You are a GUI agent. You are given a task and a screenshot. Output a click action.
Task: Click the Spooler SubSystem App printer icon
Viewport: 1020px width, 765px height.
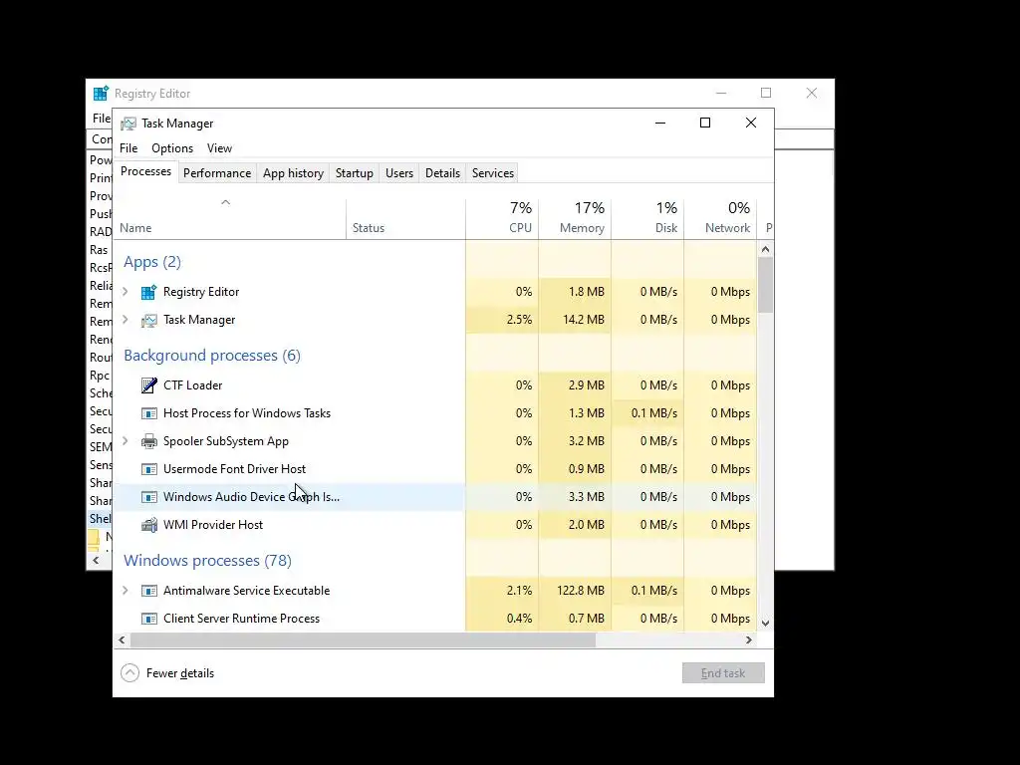click(x=149, y=441)
